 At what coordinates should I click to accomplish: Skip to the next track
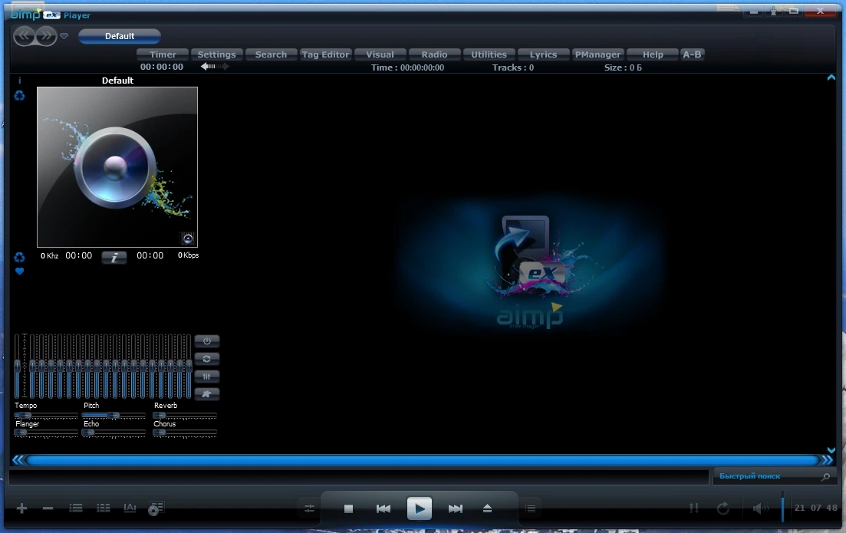click(456, 508)
